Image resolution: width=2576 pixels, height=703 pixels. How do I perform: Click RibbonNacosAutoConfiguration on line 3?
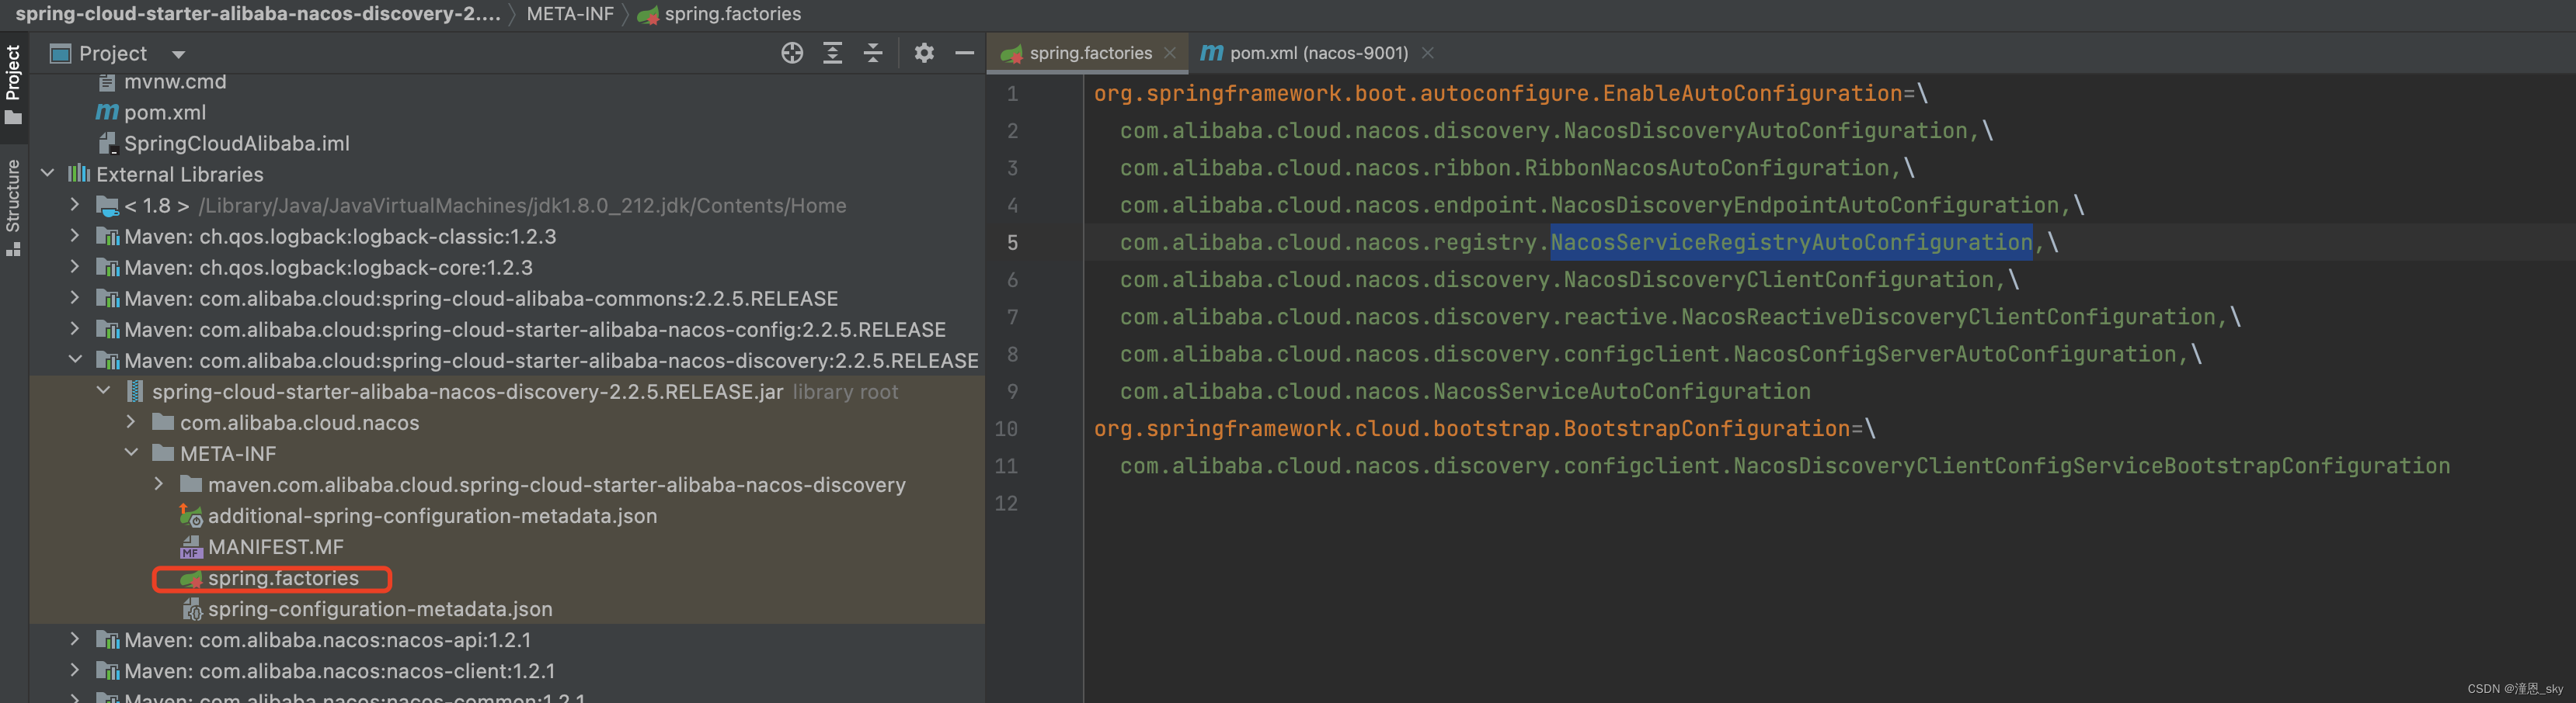(1707, 168)
